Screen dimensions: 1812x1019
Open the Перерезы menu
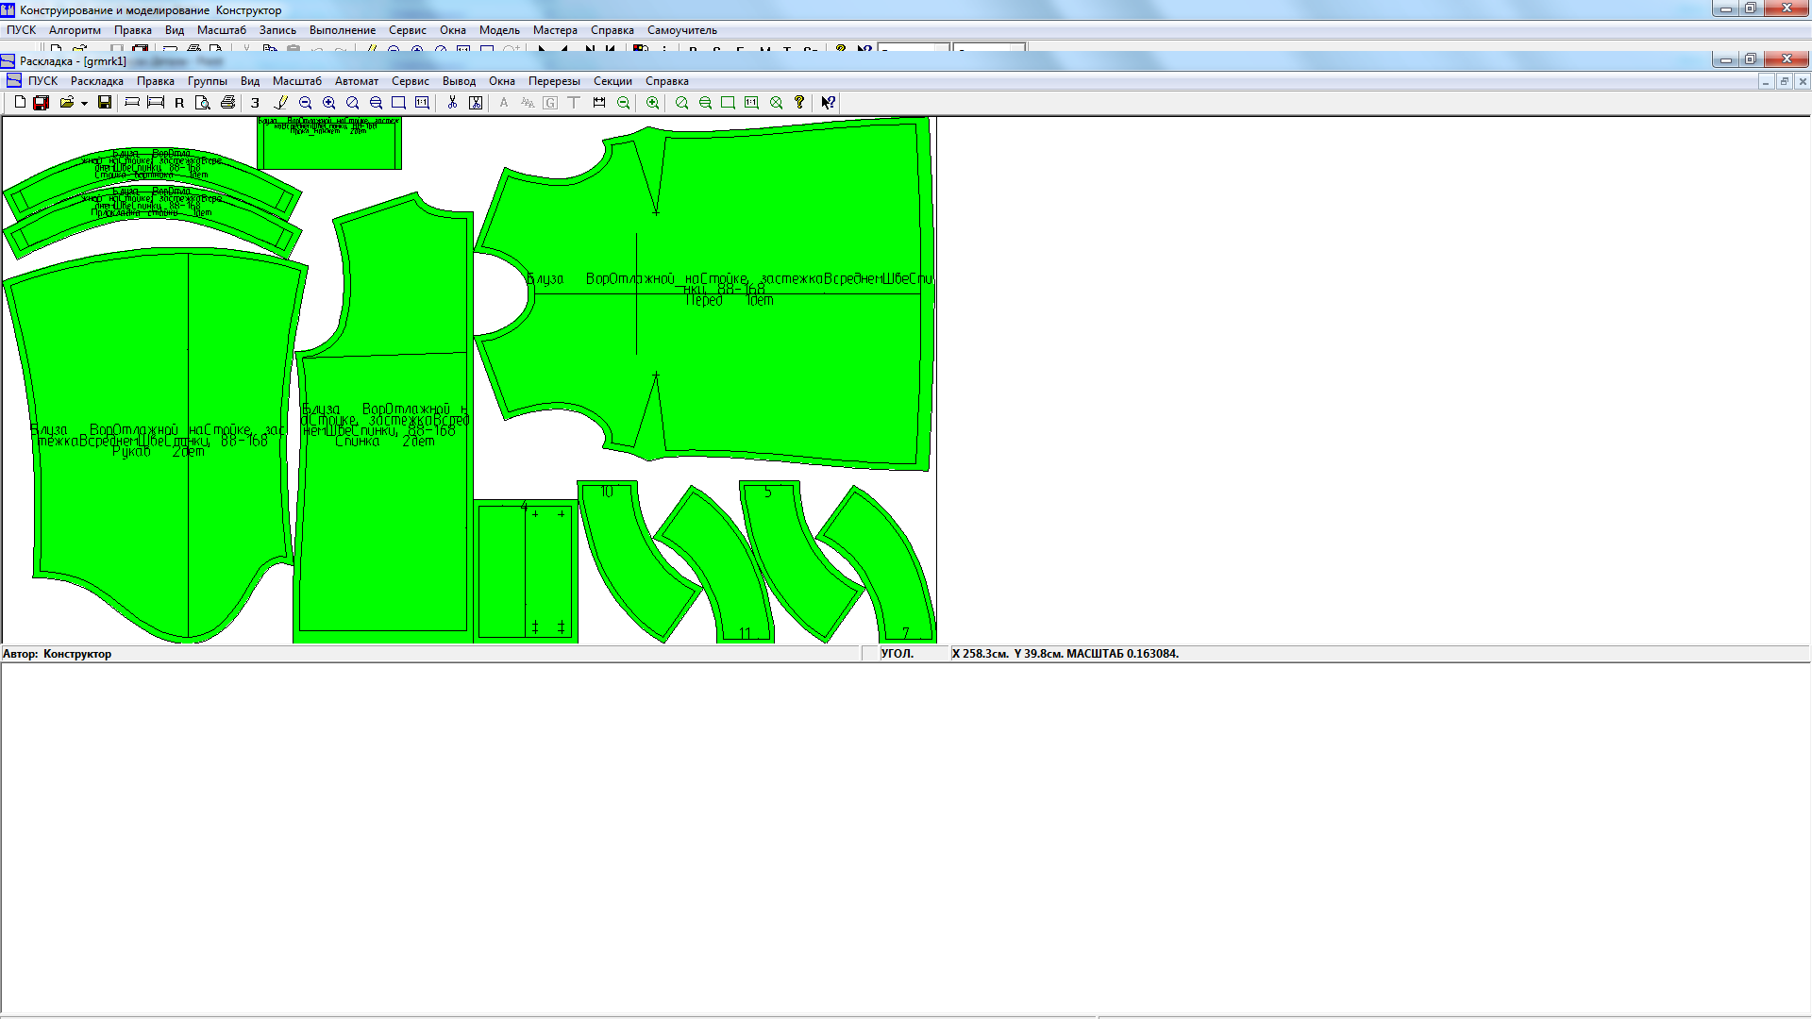pyautogui.click(x=554, y=81)
